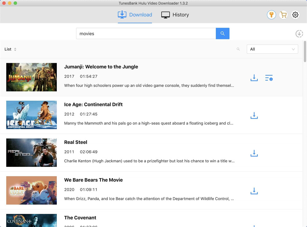
Task: Open the Ice Age thumbnail
Action: (x=32, y=115)
